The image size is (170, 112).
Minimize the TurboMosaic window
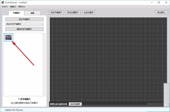tap(152, 3)
